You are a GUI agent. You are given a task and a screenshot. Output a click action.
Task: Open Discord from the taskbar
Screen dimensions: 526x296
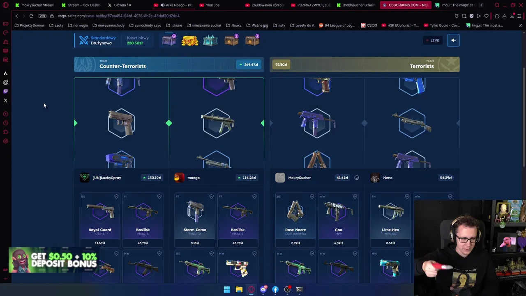tap(263, 289)
